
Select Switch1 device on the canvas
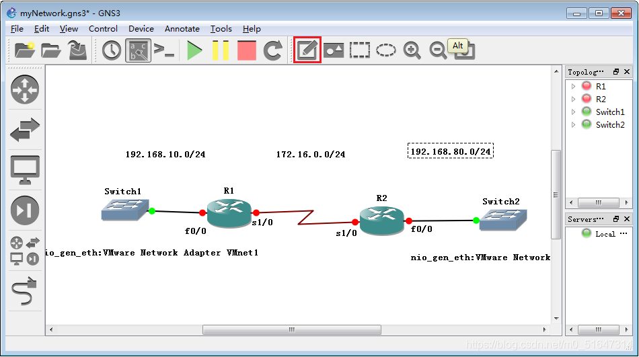(124, 210)
